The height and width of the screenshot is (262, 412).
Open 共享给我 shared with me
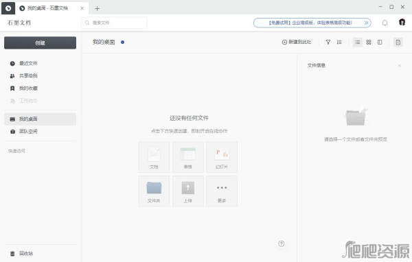[40, 76]
